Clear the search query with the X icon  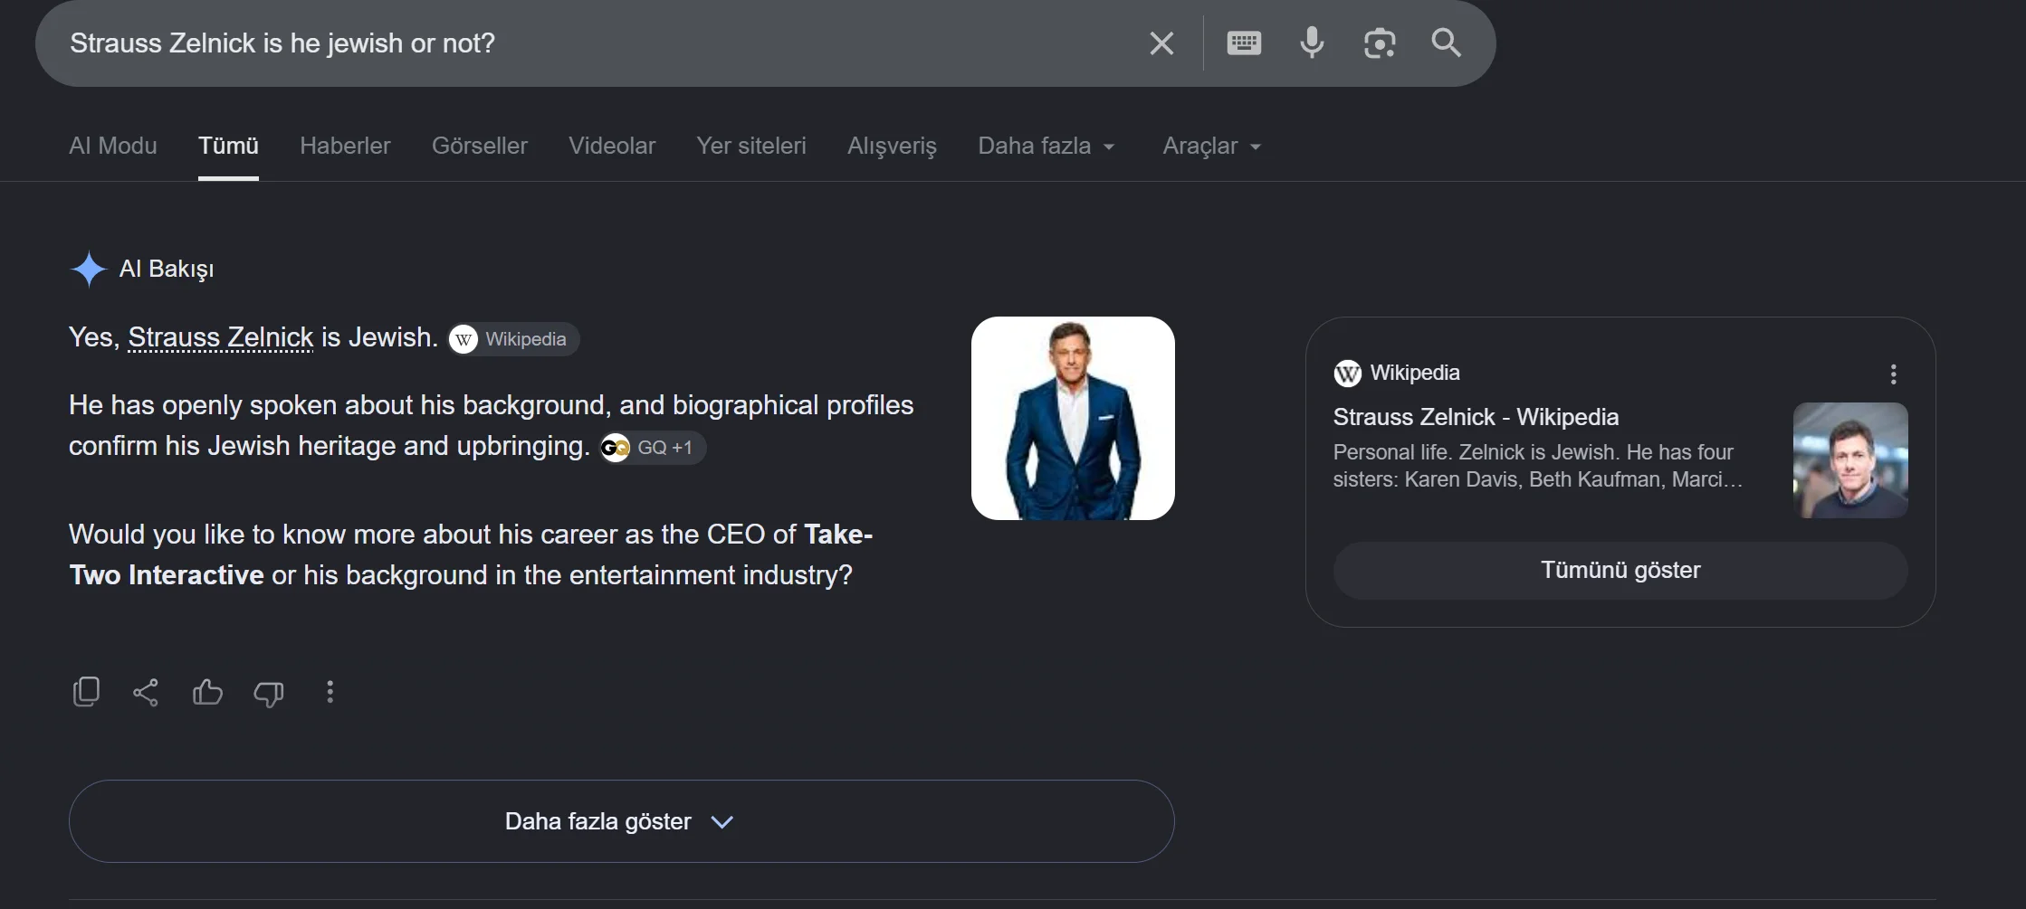click(x=1161, y=43)
